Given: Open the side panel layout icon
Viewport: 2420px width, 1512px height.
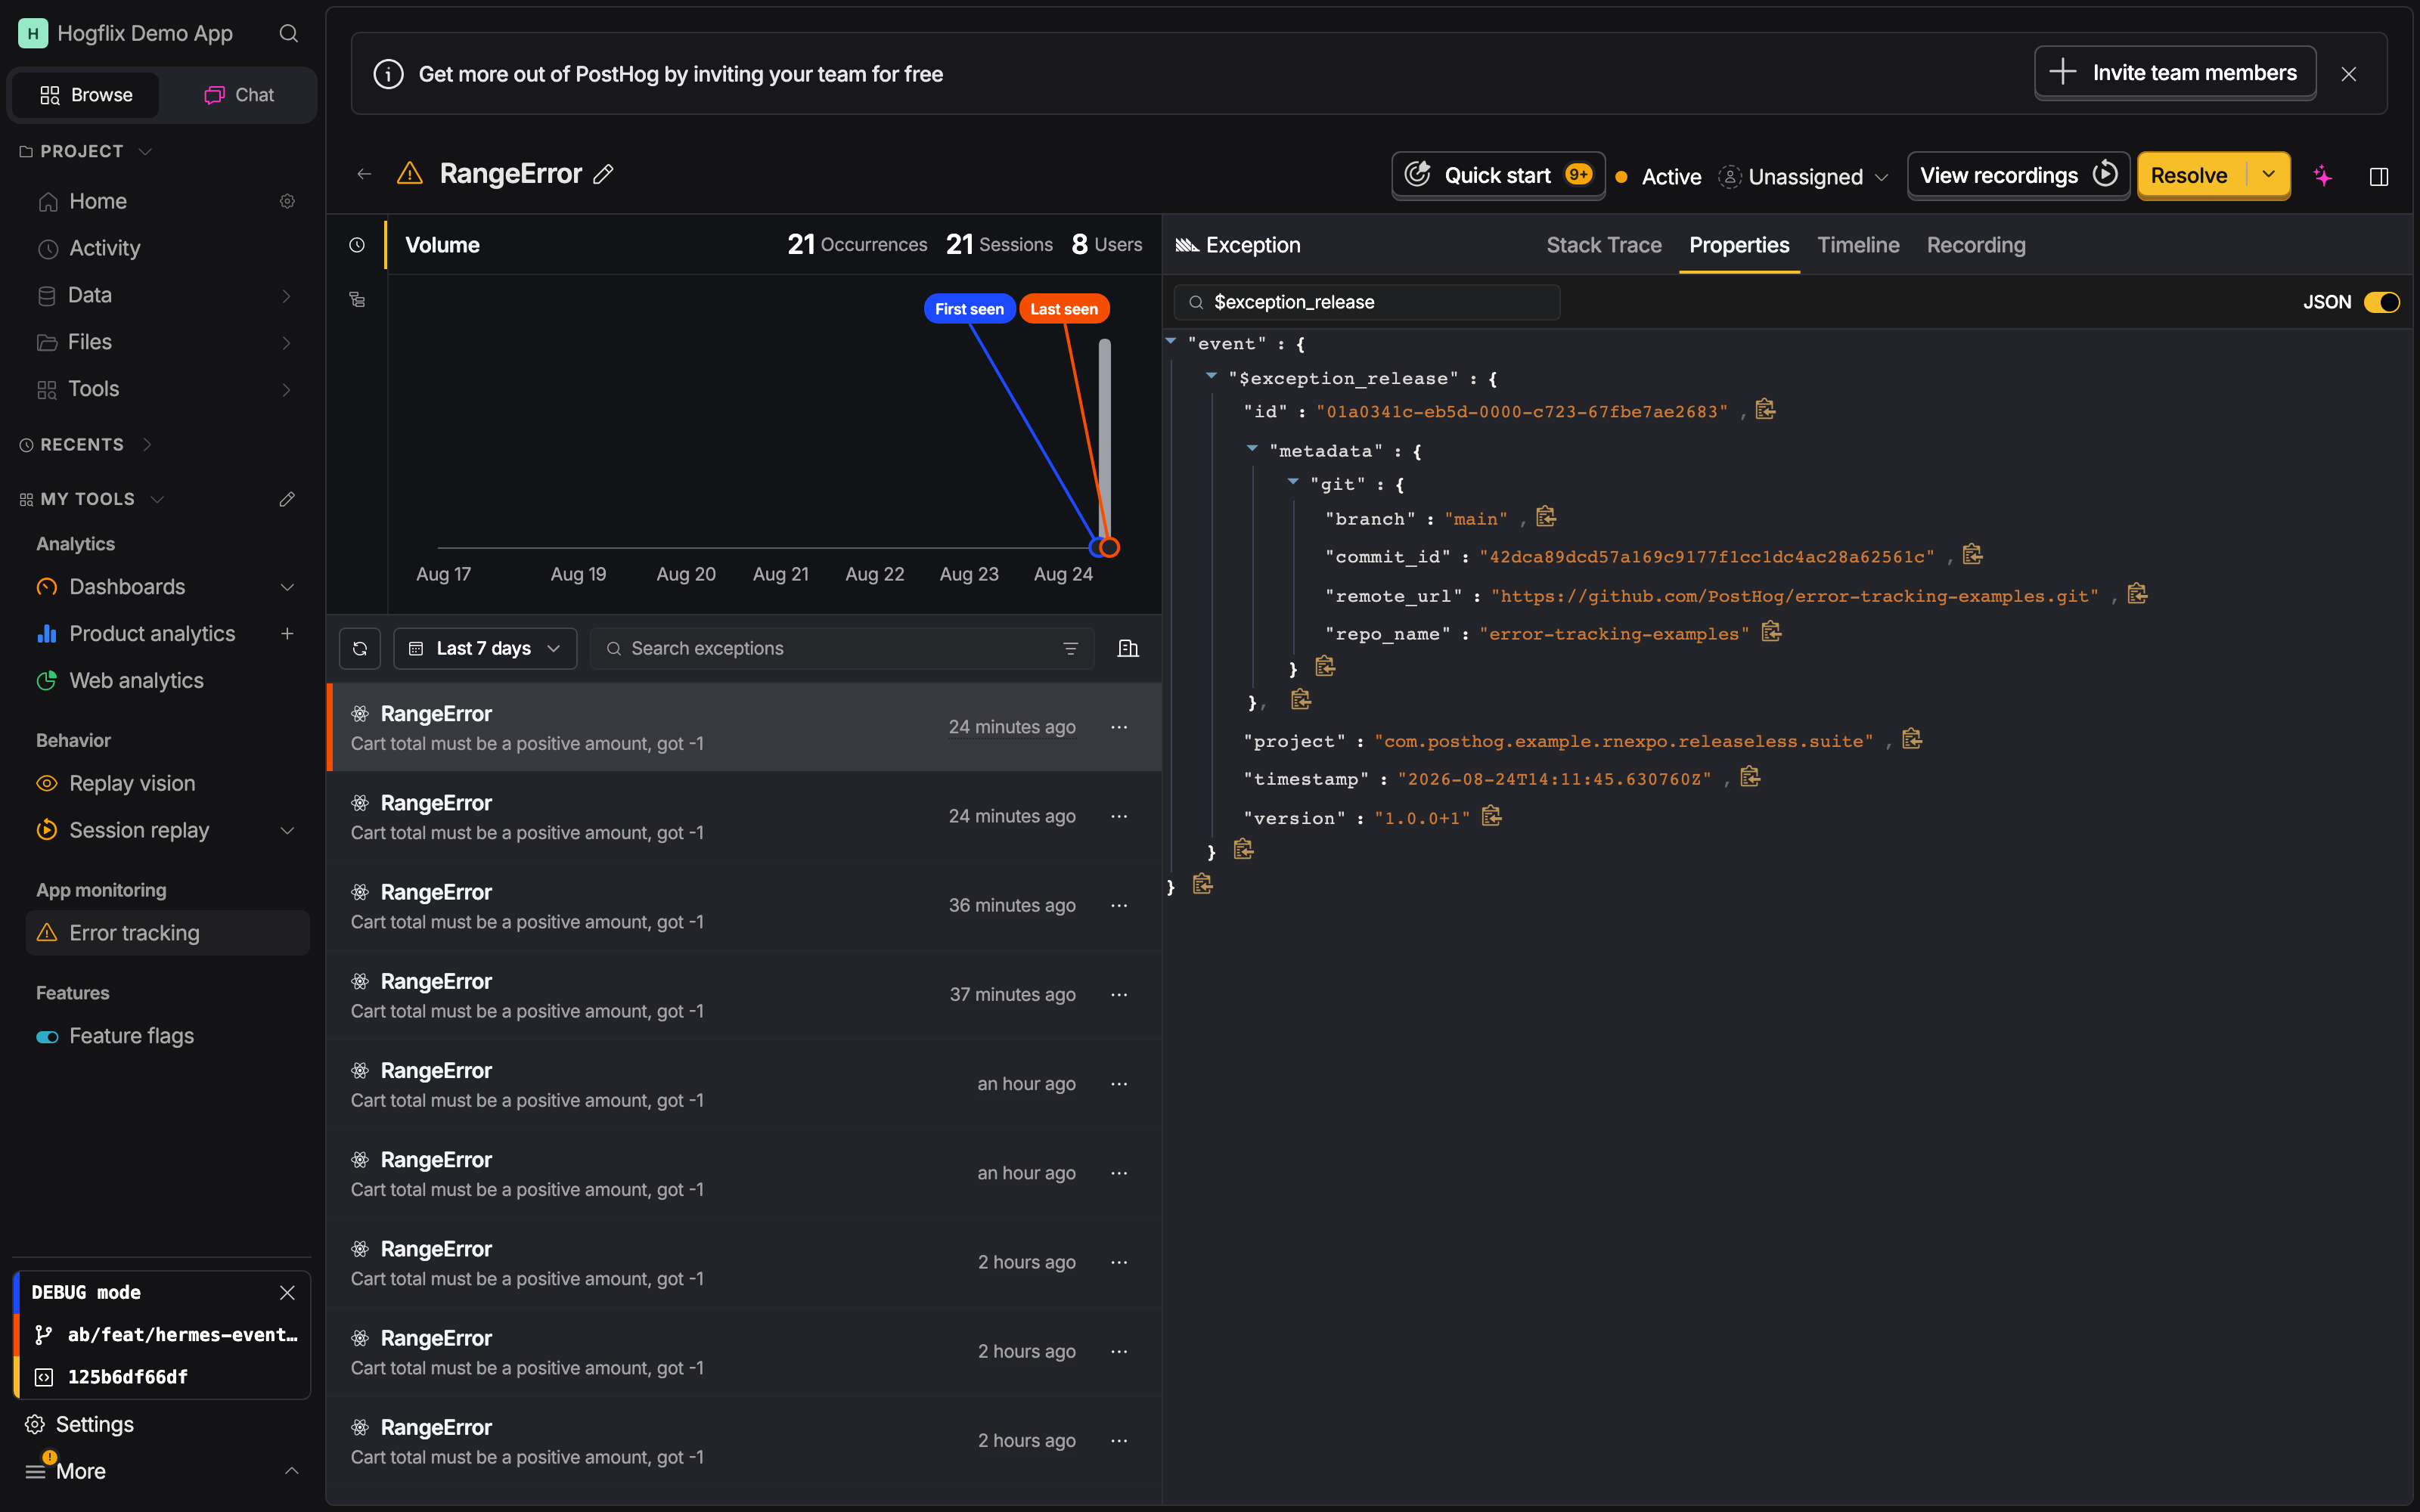Looking at the screenshot, I should click(2379, 176).
